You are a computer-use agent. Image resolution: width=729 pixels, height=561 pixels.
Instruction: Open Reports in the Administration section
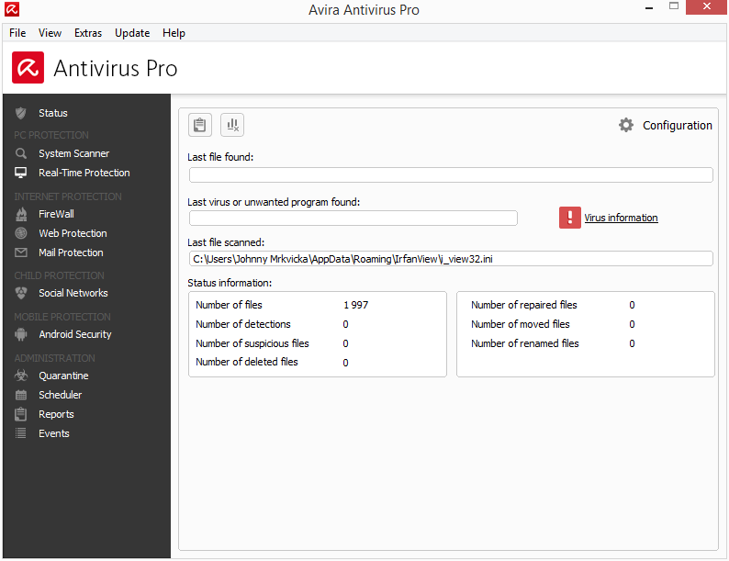coord(56,414)
